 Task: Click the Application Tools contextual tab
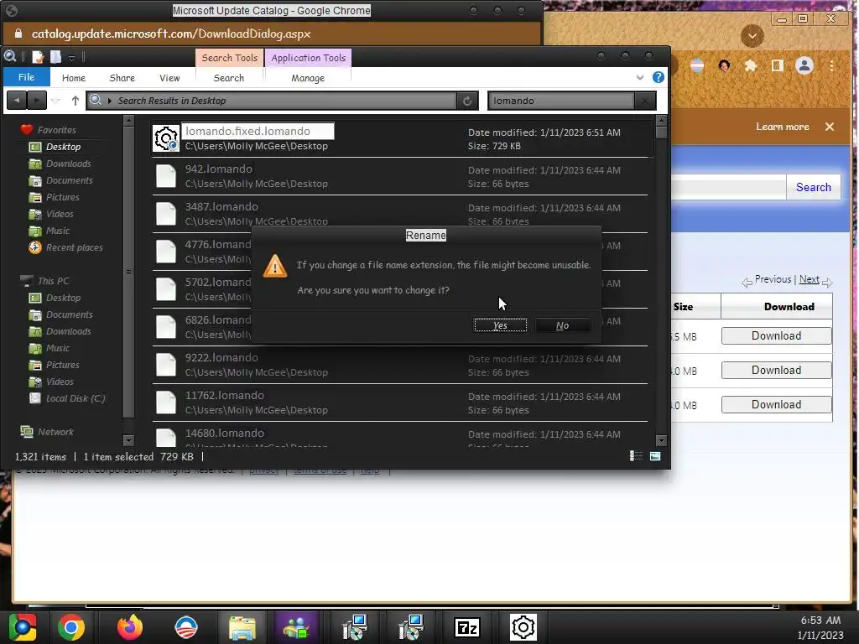(308, 58)
